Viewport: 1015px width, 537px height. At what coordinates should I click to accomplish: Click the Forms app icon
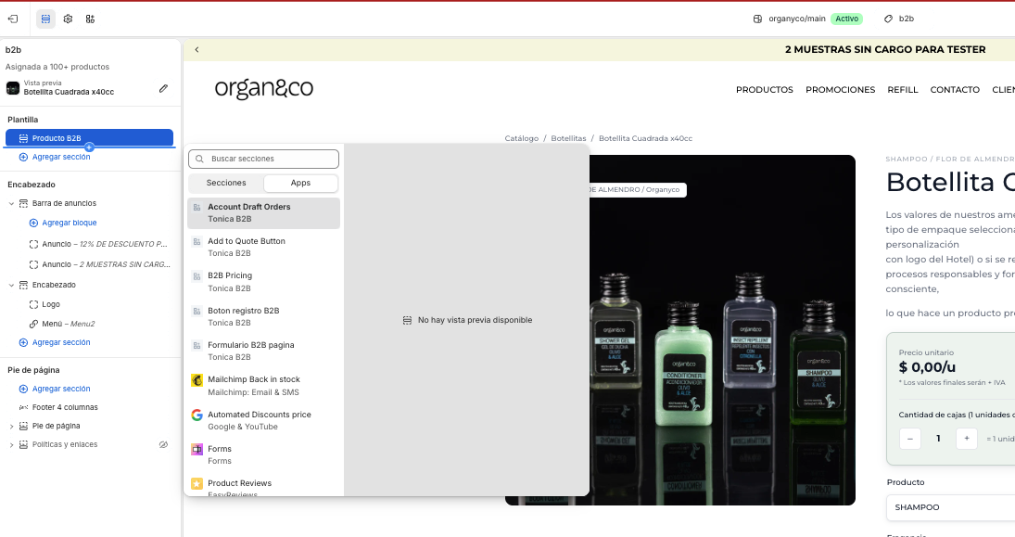click(x=197, y=450)
